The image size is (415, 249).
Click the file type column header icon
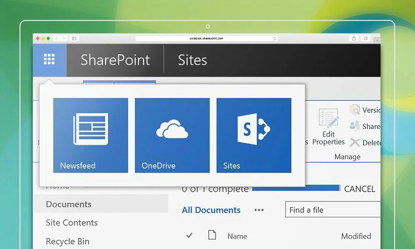(x=212, y=235)
